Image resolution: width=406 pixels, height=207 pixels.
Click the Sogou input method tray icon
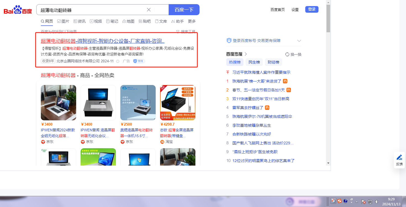339,201
